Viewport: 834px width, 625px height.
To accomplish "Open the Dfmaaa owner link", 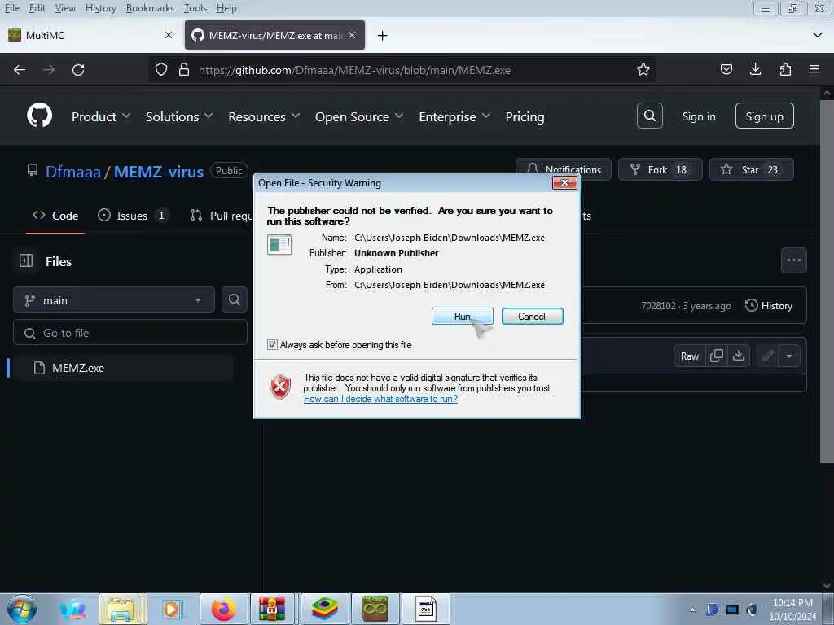I will [72, 171].
